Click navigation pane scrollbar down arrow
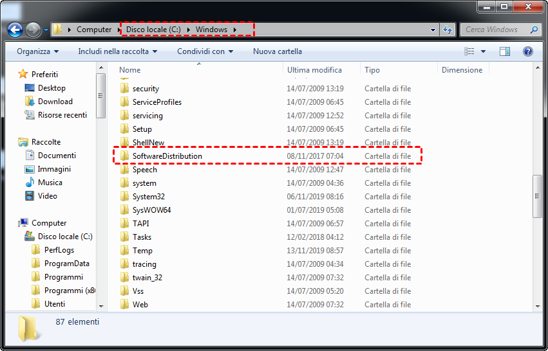 pyautogui.click(x=101, y=307)
